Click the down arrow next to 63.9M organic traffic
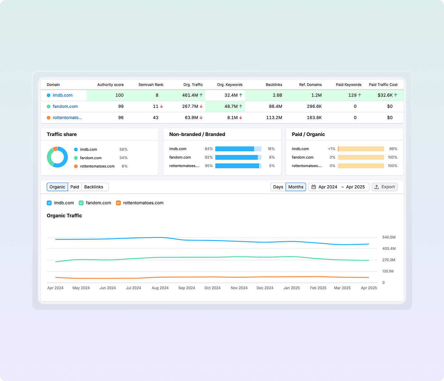Viewport: 444px width, 381px height. (201, 118)
